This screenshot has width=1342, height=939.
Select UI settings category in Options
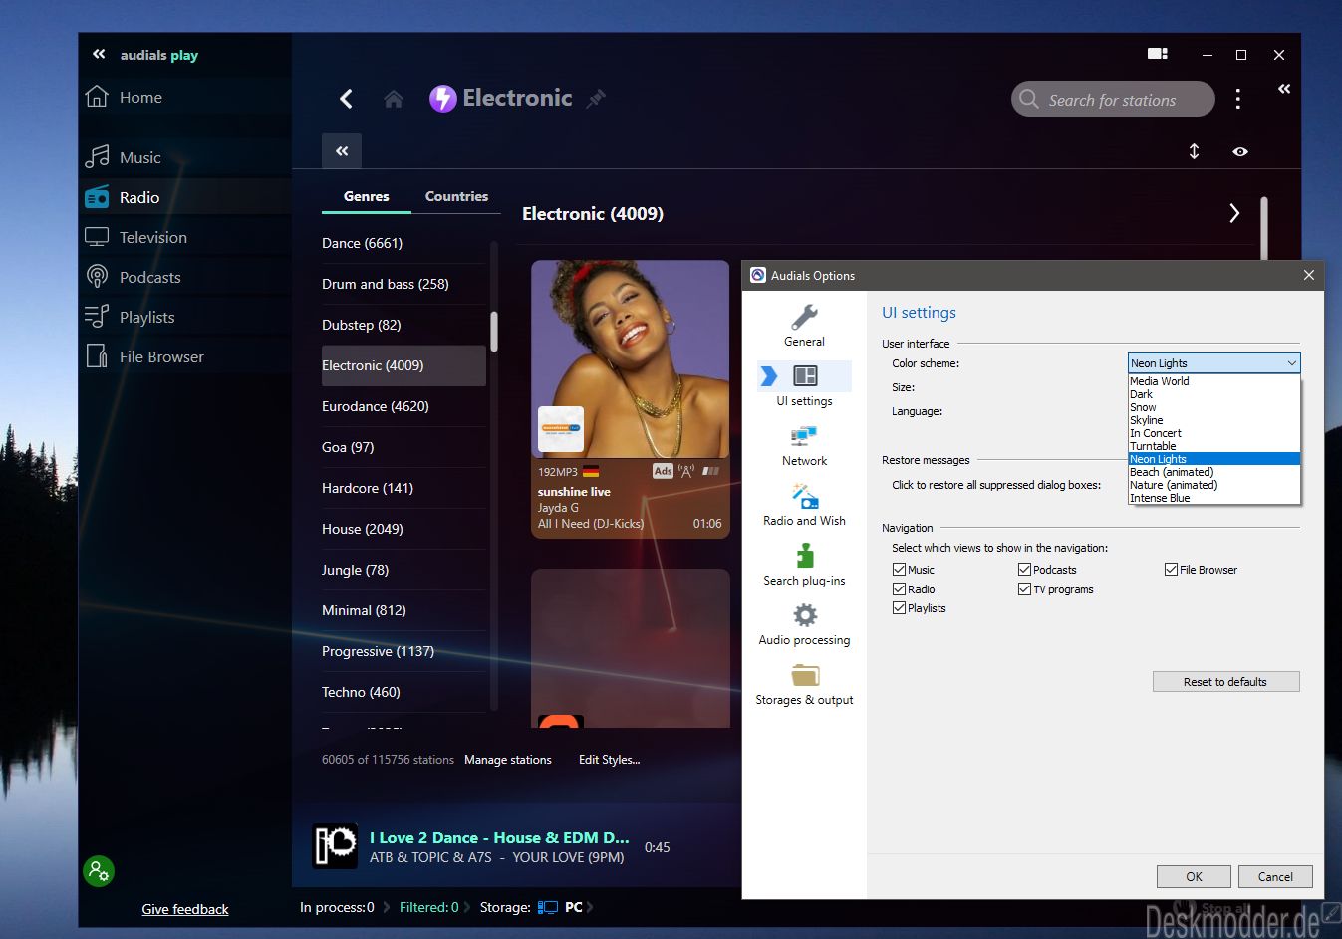(804, 384)
